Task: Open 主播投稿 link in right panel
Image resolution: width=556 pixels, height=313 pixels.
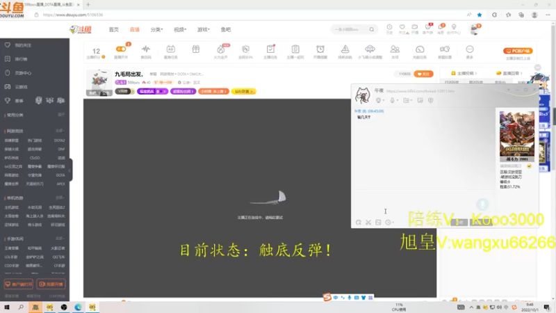Action: point(464,73)
